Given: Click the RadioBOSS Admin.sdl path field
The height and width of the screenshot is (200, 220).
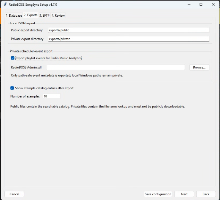Looking at the screenshot, I should tap(115, 67).
